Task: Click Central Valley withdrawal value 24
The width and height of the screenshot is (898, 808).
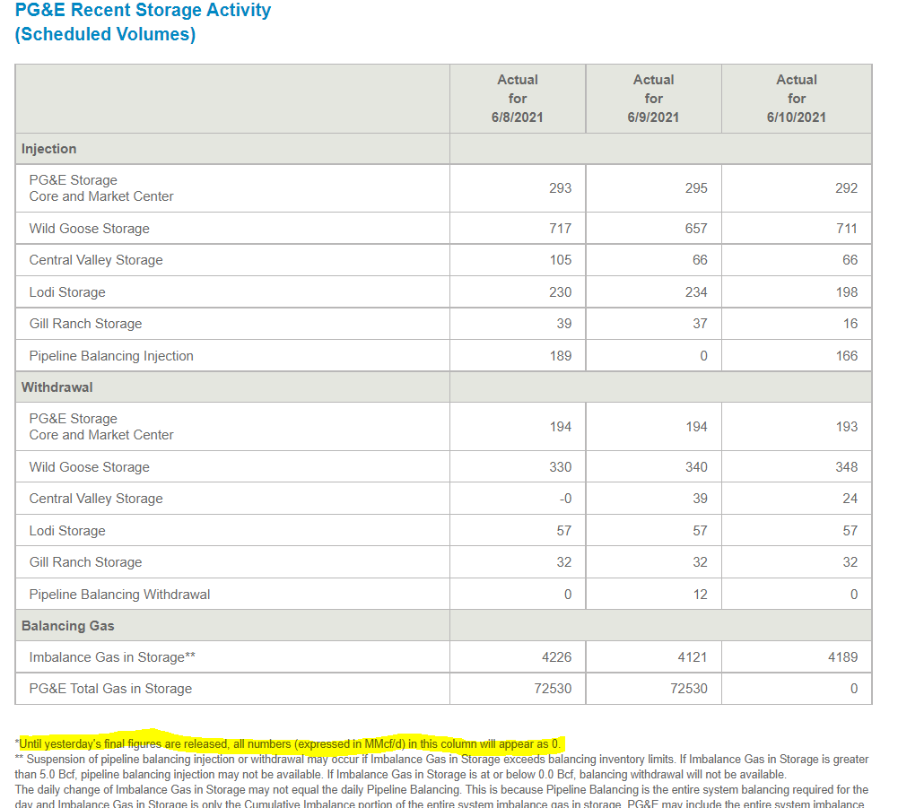Action: (850, 499)
